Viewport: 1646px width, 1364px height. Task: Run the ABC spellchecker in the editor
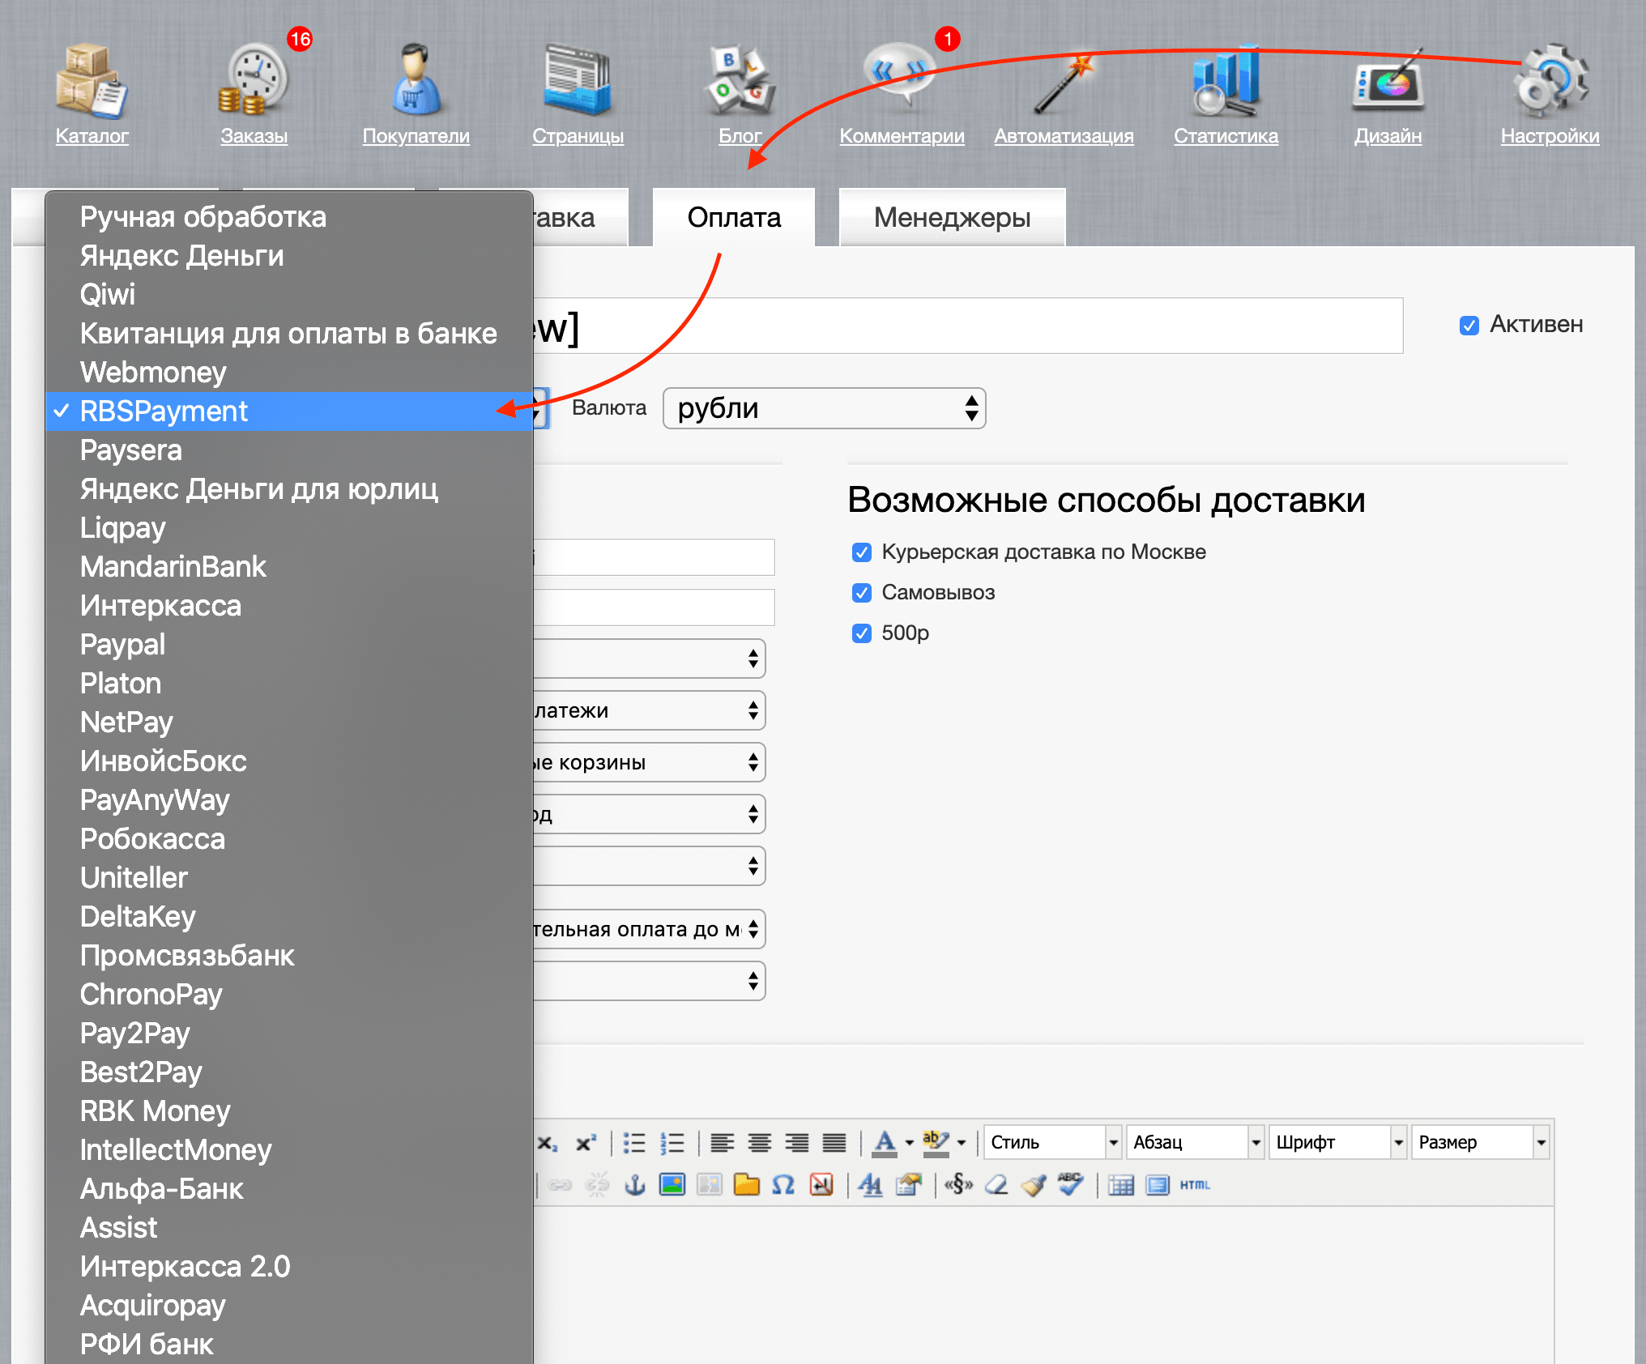click(1069, 1183)
